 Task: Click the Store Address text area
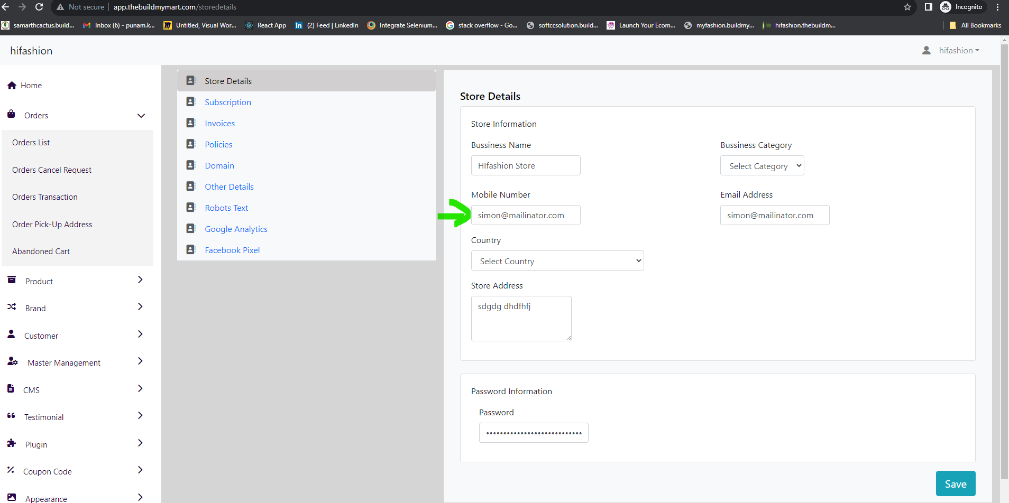click(521, 319)
